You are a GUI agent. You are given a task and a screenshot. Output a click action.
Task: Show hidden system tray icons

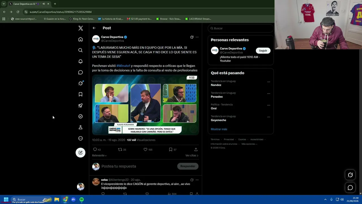(x=325, y=199)
